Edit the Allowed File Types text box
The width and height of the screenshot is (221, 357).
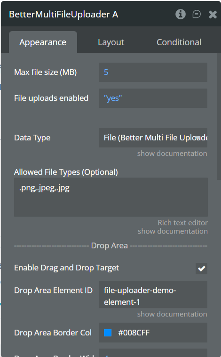coord(111,197)
